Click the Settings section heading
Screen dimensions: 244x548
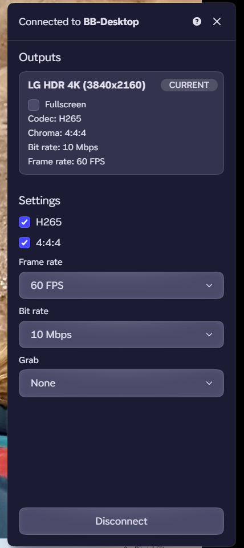coord(39,200)
